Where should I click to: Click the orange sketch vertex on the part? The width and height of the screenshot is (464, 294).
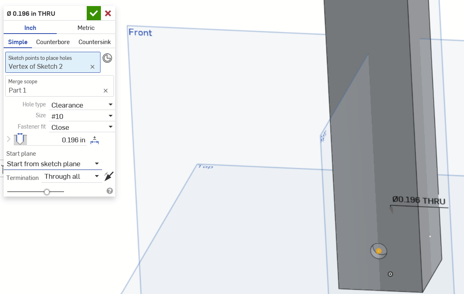coord(379,251)
